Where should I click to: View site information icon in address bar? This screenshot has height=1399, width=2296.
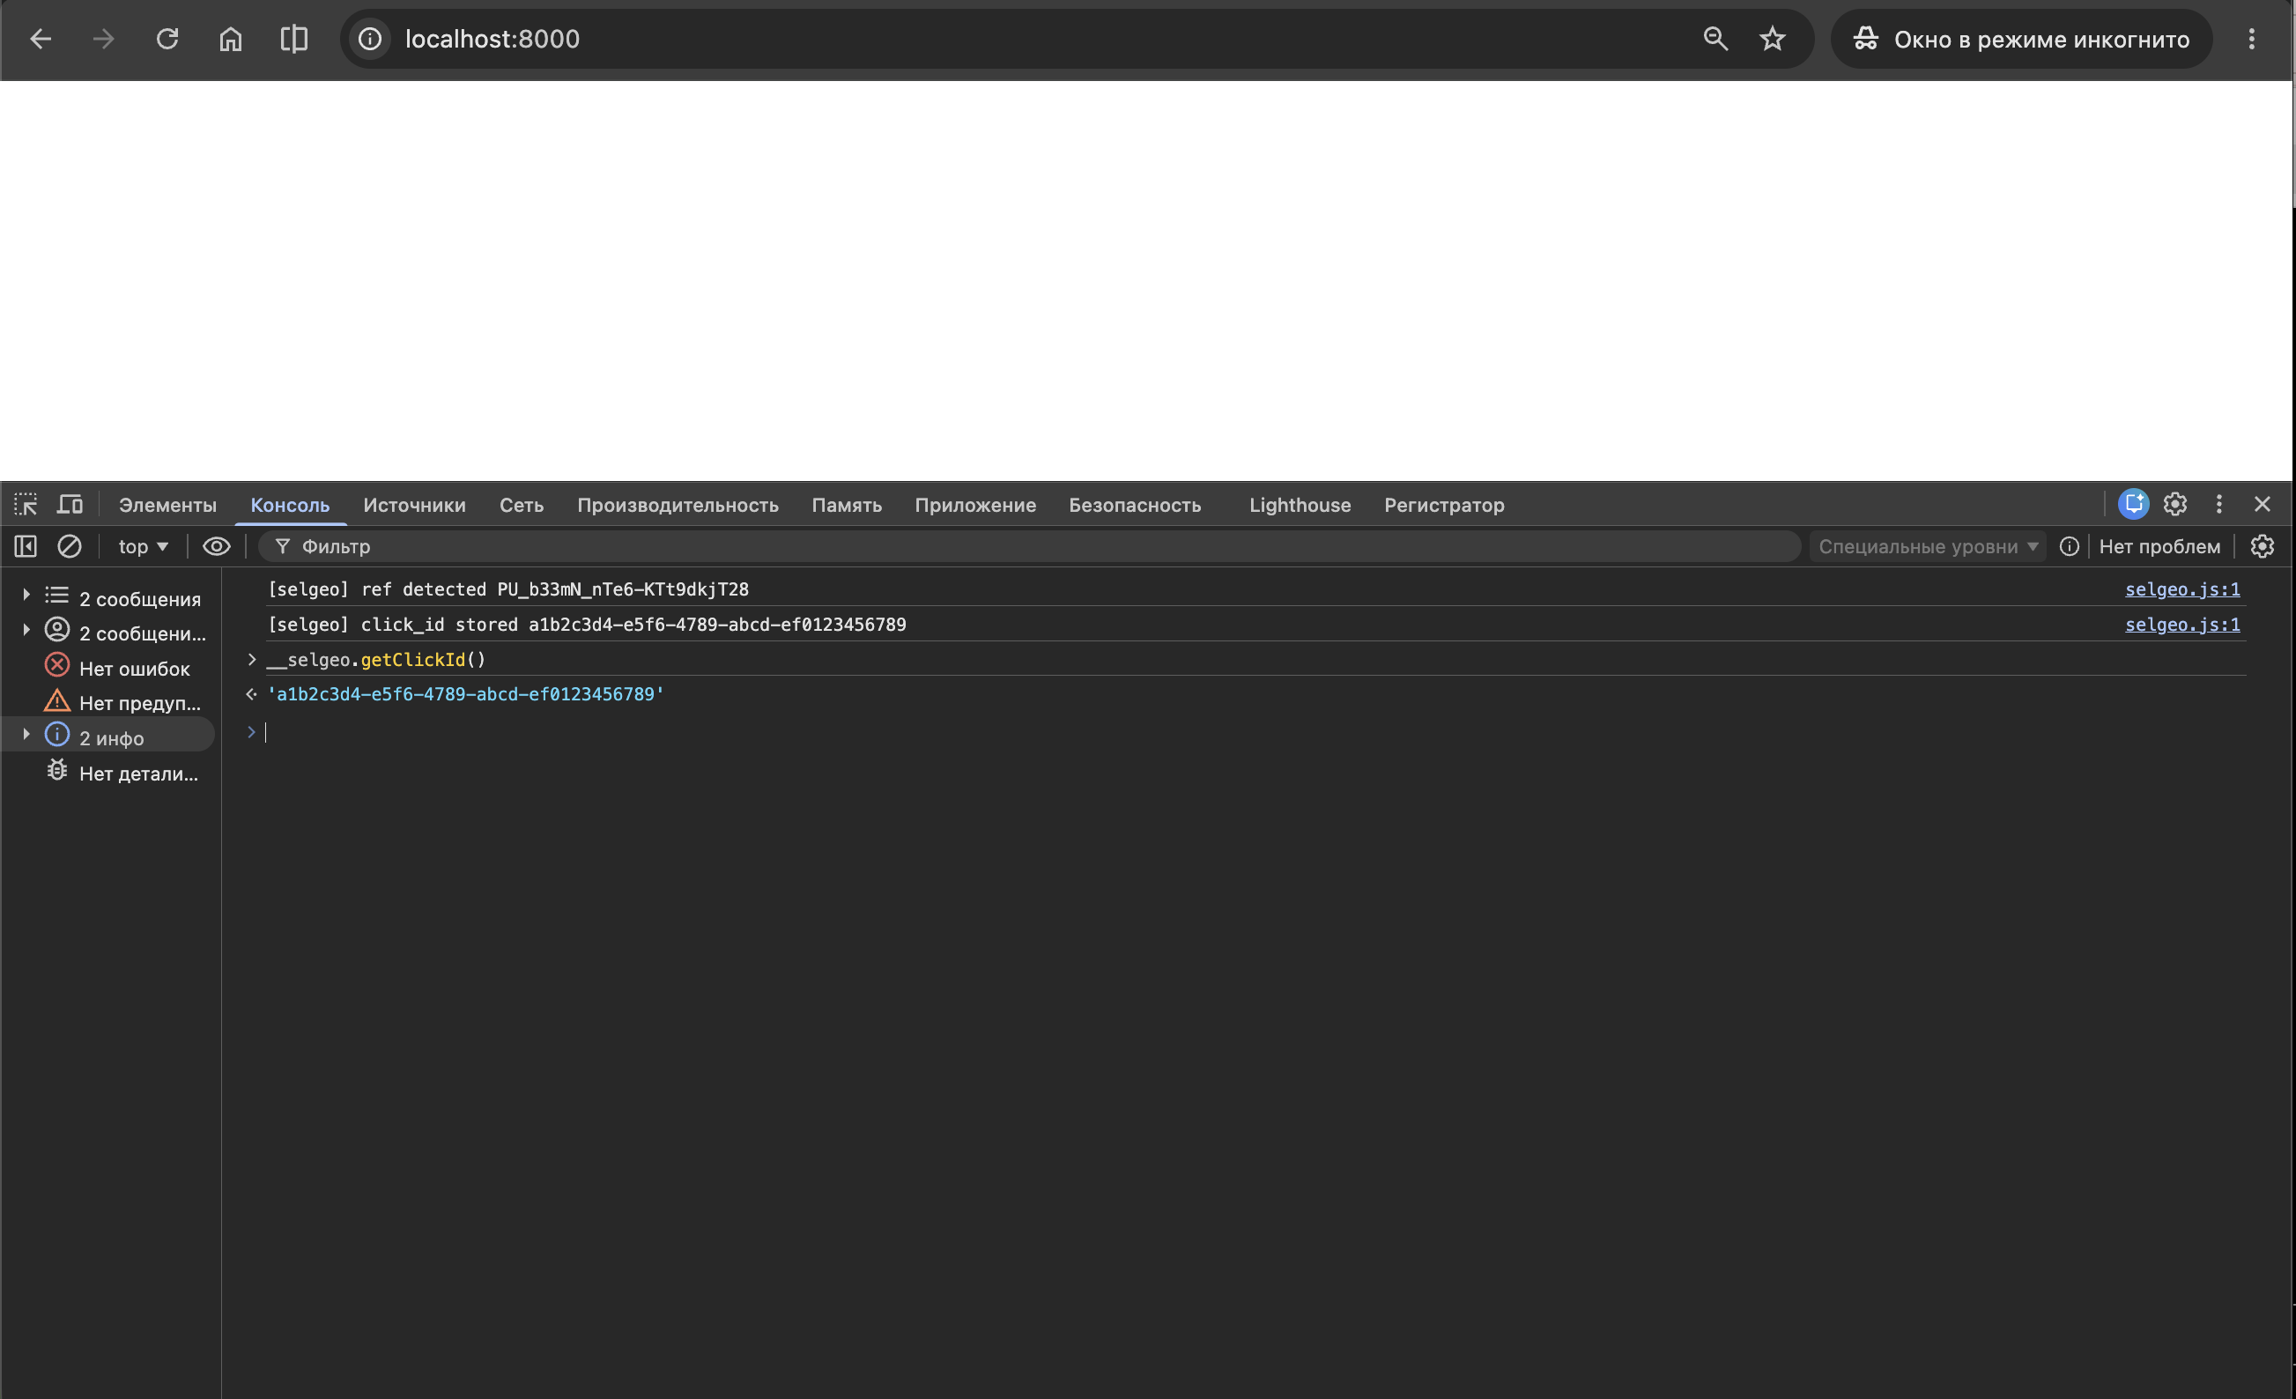pos(370,39)
